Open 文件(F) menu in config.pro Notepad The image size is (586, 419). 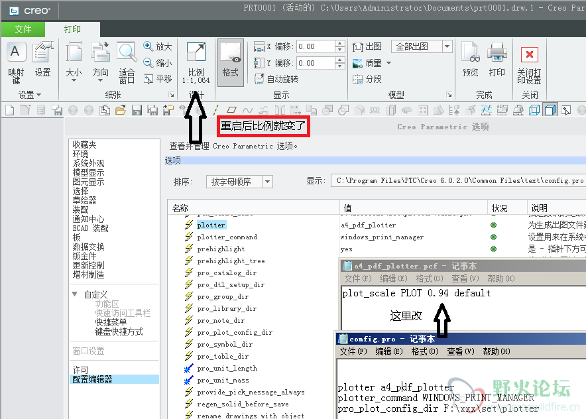[x=353, y=351]
